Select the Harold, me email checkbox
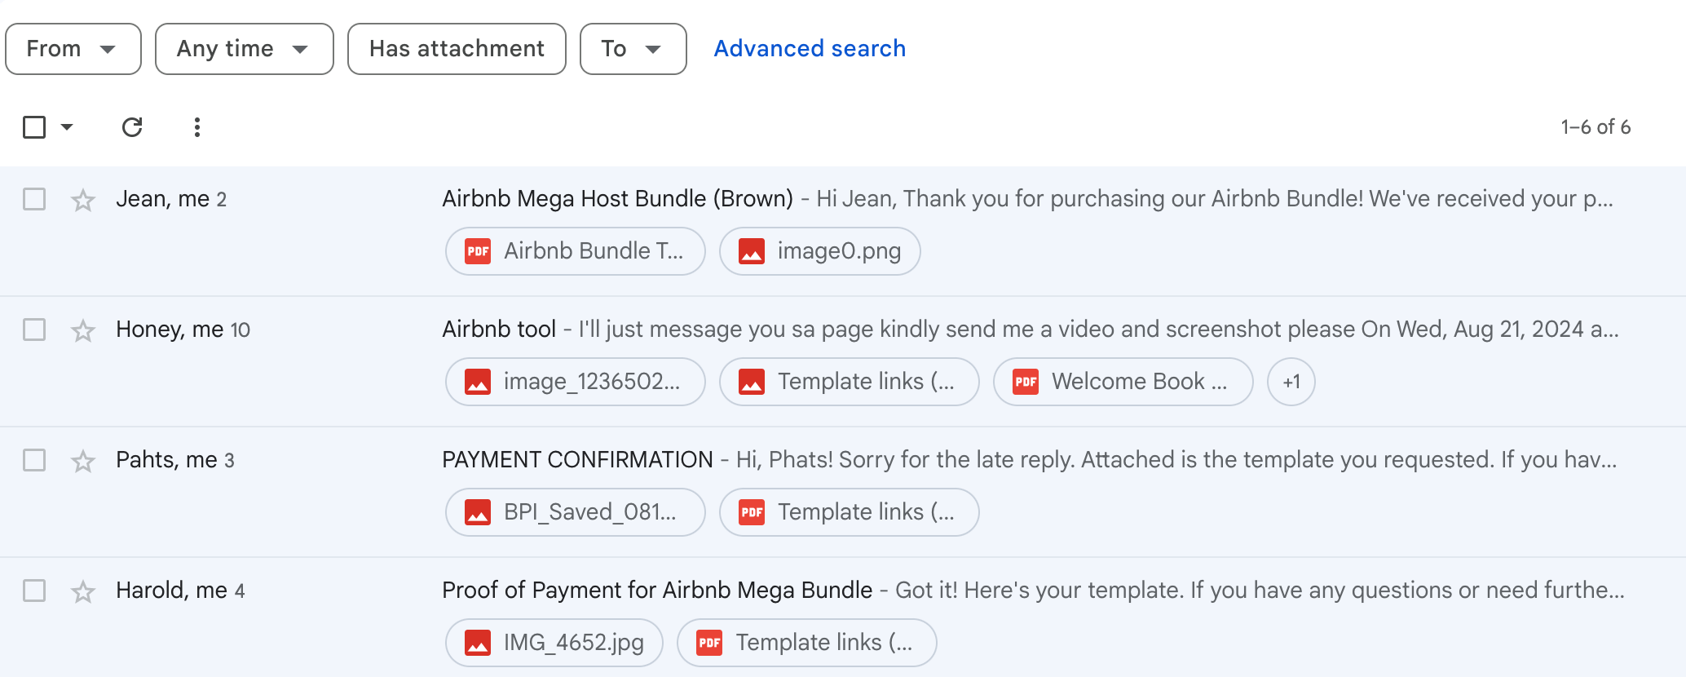This screenshot has height=677, width=1686. [x=34, y=591]
